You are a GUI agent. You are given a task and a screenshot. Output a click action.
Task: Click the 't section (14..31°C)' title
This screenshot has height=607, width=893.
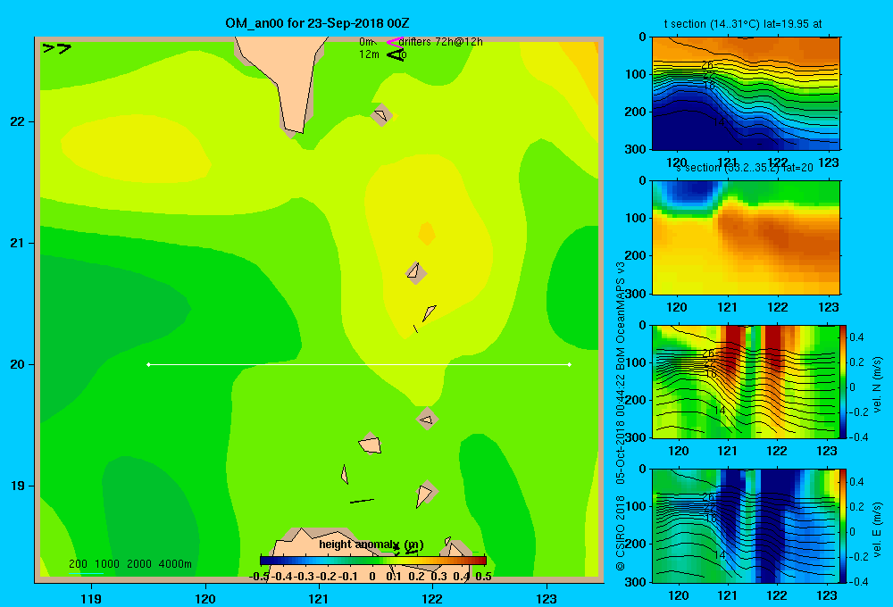coord(743,24)
